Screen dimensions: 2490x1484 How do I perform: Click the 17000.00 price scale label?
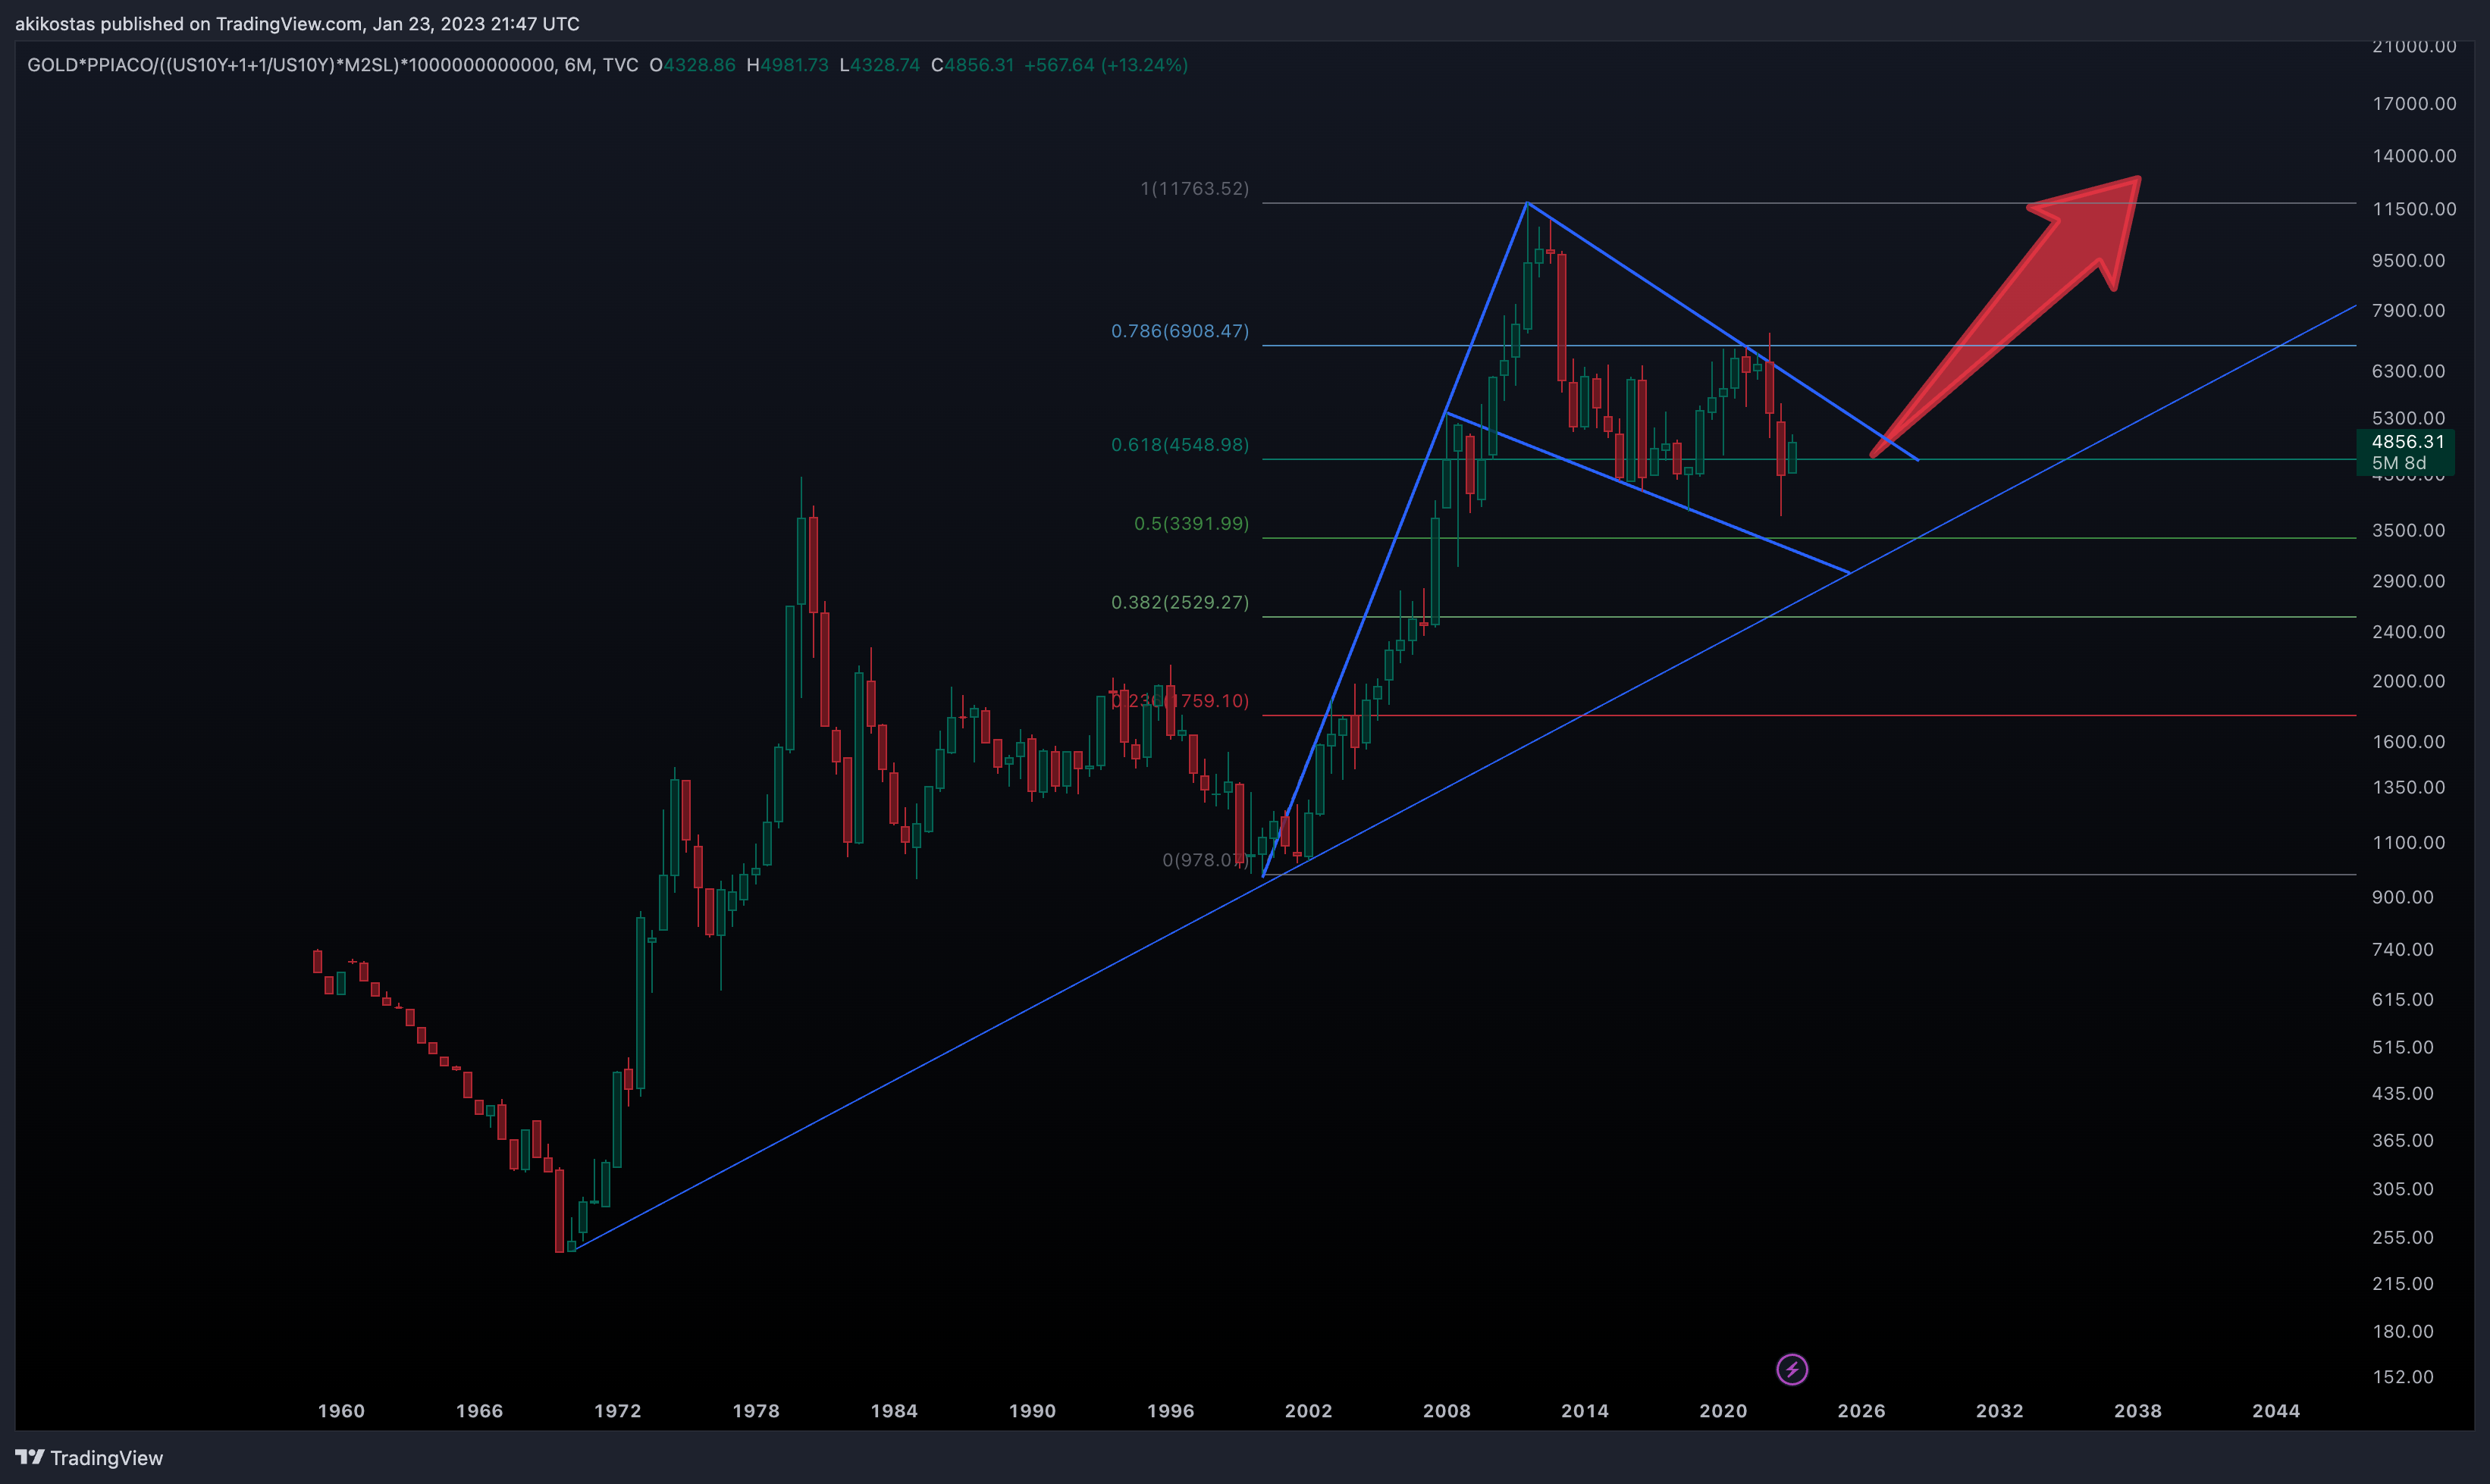[x=2414, y=104]
